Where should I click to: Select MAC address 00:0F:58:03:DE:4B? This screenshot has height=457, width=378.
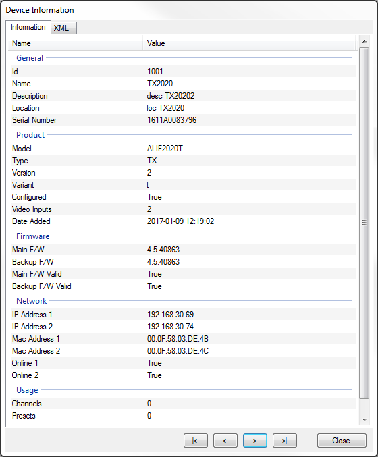[178, 339]
